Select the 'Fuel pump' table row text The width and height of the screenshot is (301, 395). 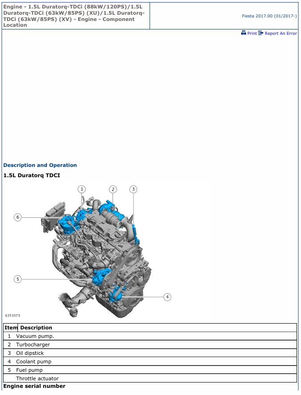[x=29, y=370]
